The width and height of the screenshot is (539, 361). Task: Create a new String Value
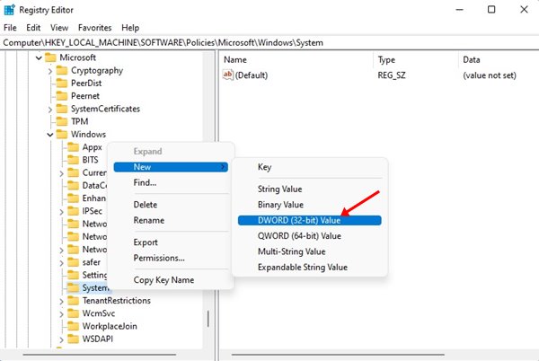279,189
